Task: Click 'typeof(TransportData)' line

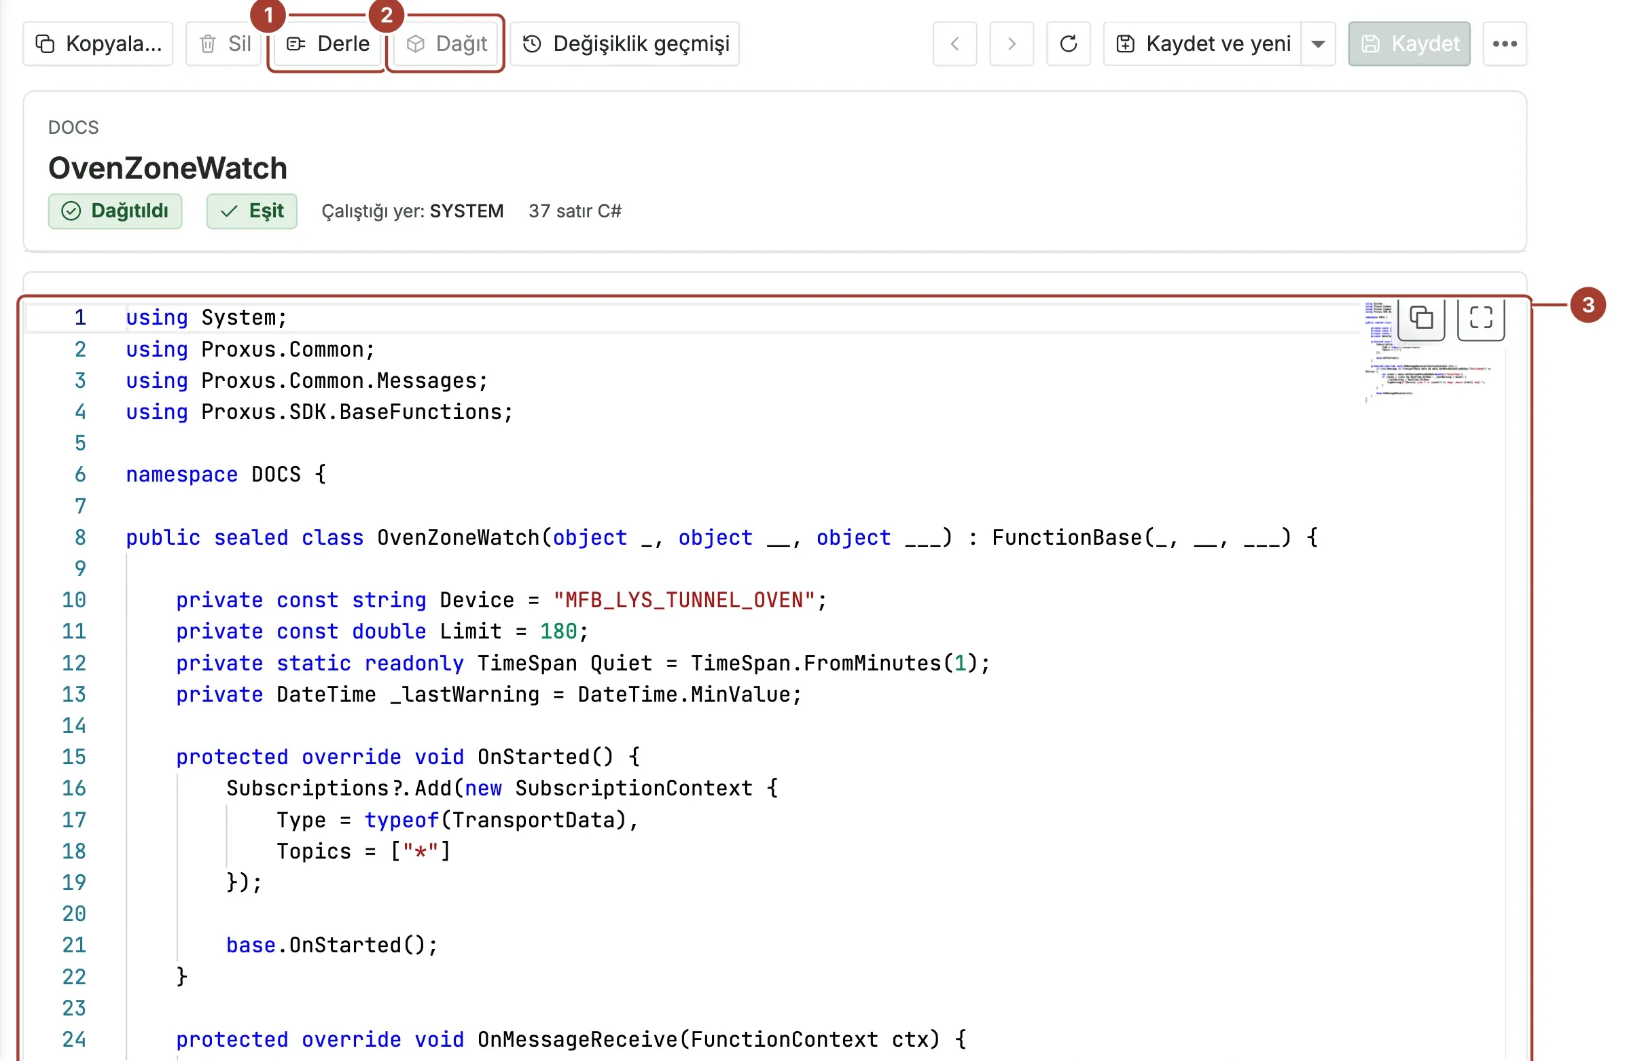Action: pos(457,821)
